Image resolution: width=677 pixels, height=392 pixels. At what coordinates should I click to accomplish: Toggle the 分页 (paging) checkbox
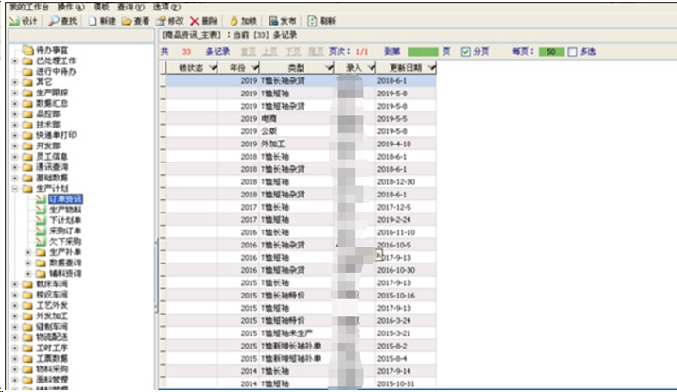pyautogui.click(x=465, y=51)
